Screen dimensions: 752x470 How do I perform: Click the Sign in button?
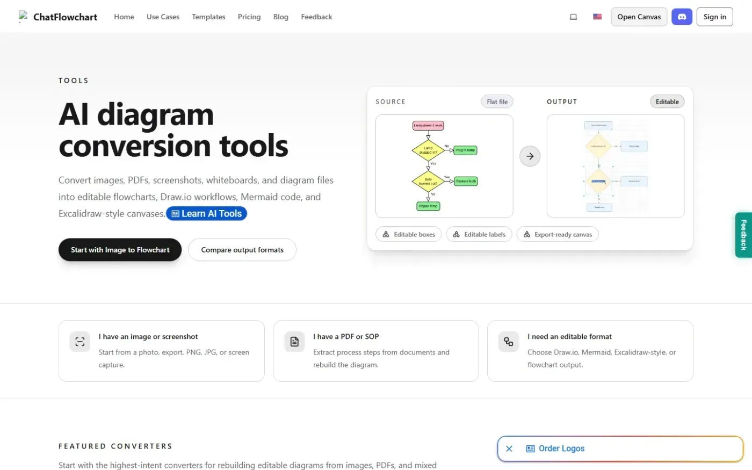pos(715,17)
